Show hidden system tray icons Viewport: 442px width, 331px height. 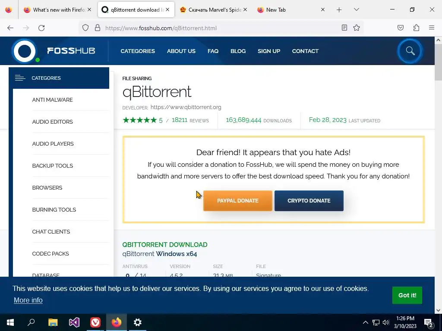[x=365, y=322]
